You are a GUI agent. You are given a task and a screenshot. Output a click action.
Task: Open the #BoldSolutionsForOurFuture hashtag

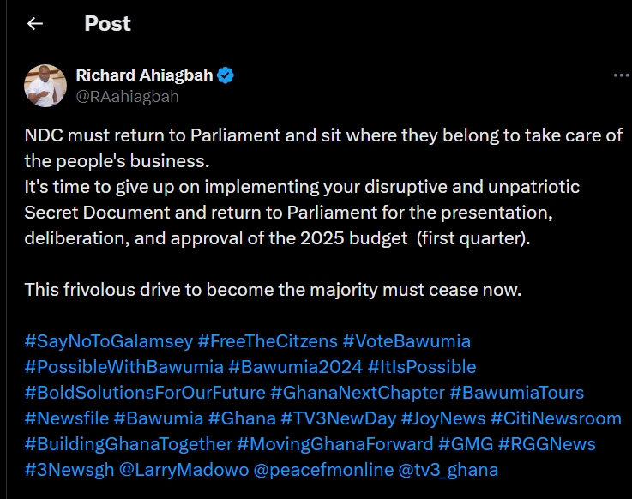(145, 393)
